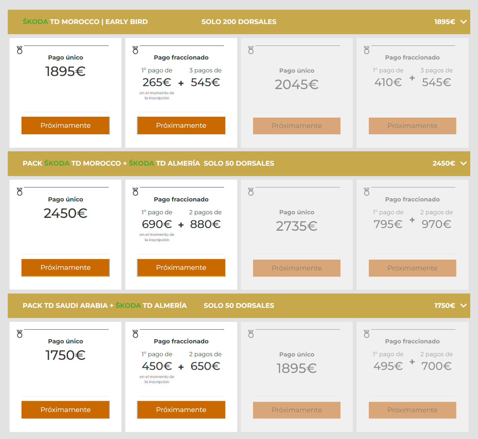This screenshot has height=439, width=478.
Task: Click the SOLO 200 DORSALES label
Action: 239,22
